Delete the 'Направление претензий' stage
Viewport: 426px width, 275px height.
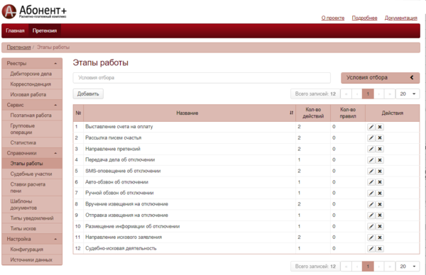click(380, 149)
